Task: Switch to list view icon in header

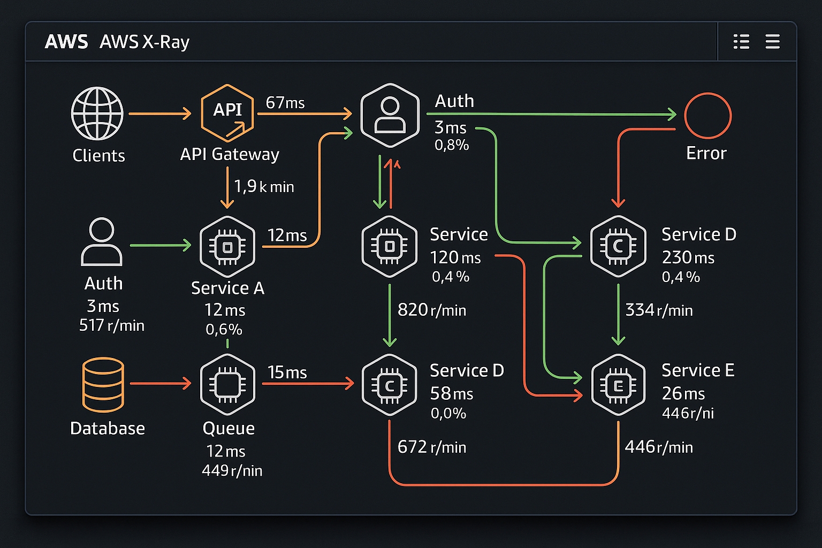Action: 741,42
